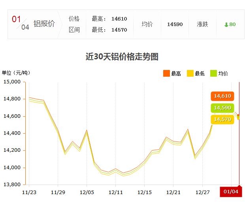
Task: Click the green 14,590 tooltip bubble
Action: coord(222,108)
